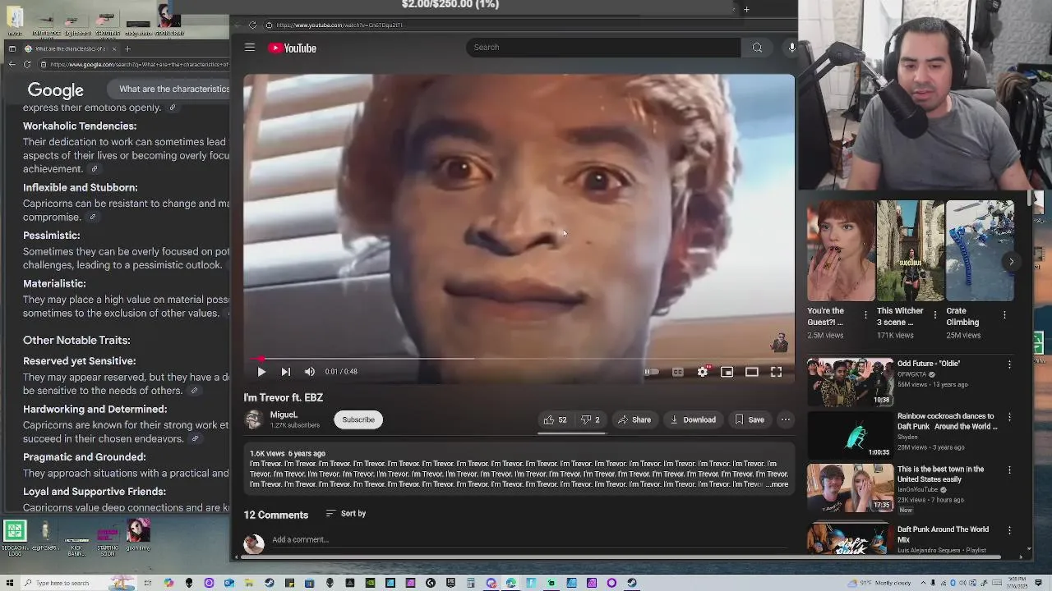Expand description with ...more
Image resolution: width=1052 pixels, height=591 pixels.
click(777, 484)
